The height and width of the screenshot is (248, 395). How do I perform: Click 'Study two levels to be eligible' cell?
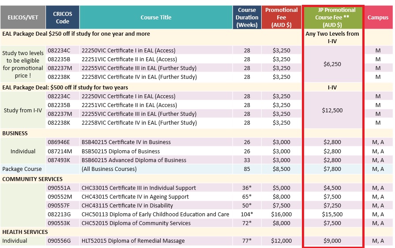[23, 64]
